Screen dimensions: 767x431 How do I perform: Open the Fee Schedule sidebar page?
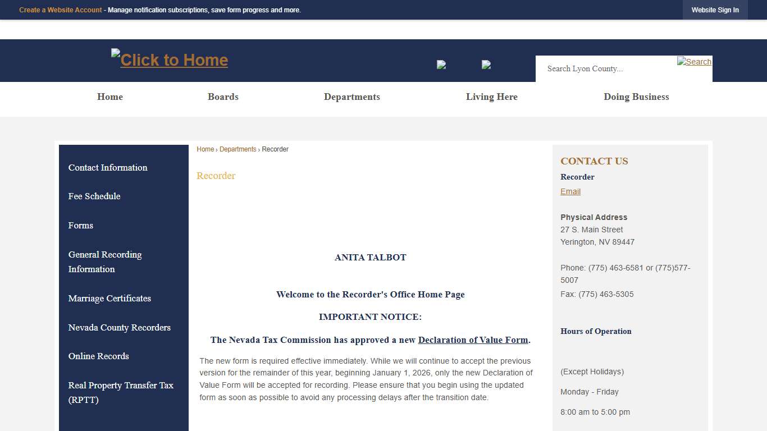tap(94, 196)
